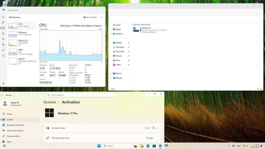265x149 pixels.
Task: Select This PC in File Explorer sidebar
Action: coord(117,73)
